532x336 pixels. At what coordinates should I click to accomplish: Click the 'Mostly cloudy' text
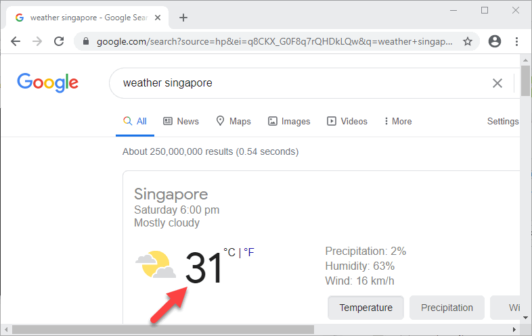click(167, 222)
